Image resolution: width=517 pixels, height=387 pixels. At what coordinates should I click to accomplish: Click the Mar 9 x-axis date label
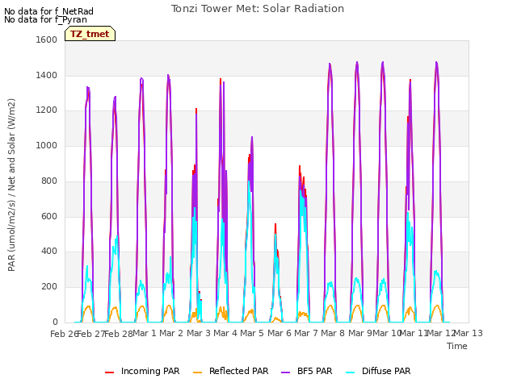[359, 333]
